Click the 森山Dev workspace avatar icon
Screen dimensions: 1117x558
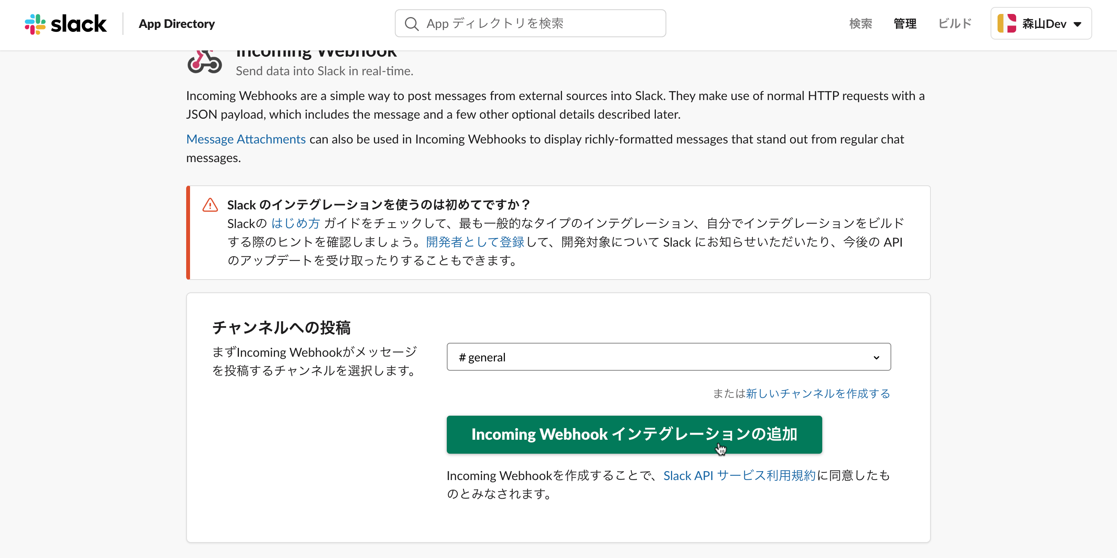pos(1006,23)
